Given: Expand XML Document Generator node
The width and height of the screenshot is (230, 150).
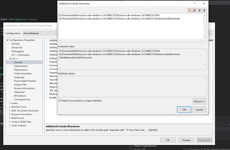Looking at the screenshot, I should click(x=10, y=110).
